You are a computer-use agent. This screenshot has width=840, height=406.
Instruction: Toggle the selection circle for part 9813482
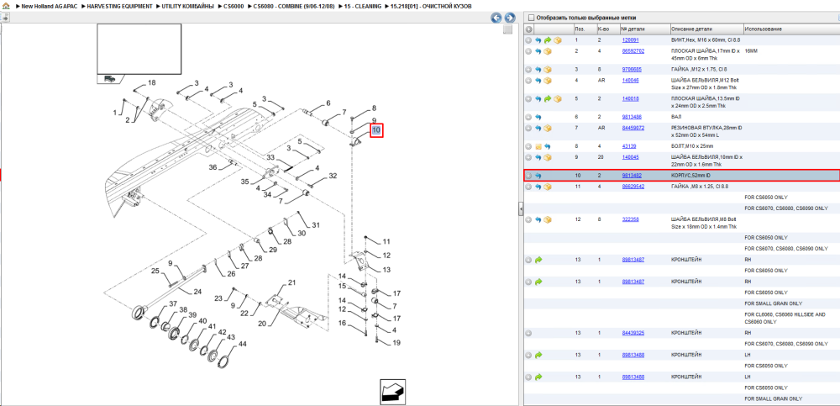[x=528, y=176]
